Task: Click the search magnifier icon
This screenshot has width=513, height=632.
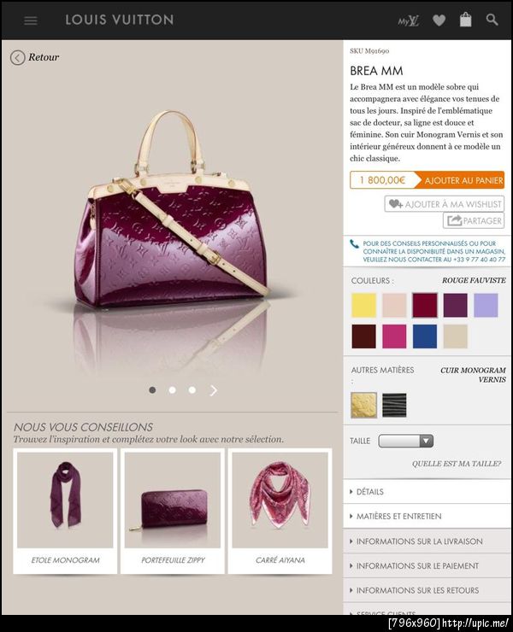Action: tap(492, 20)
